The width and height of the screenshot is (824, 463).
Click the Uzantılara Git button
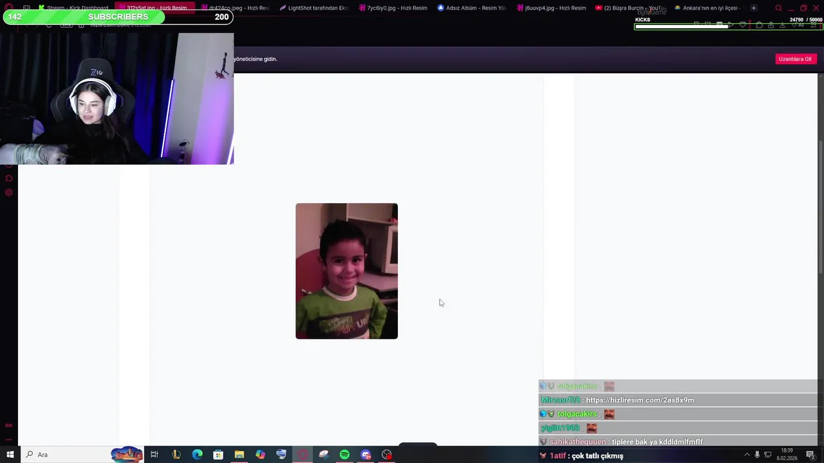point(795,59)
